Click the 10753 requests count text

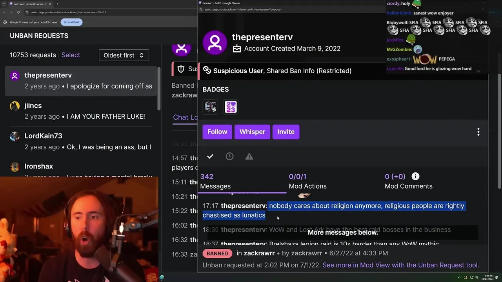tap(33, 55)
